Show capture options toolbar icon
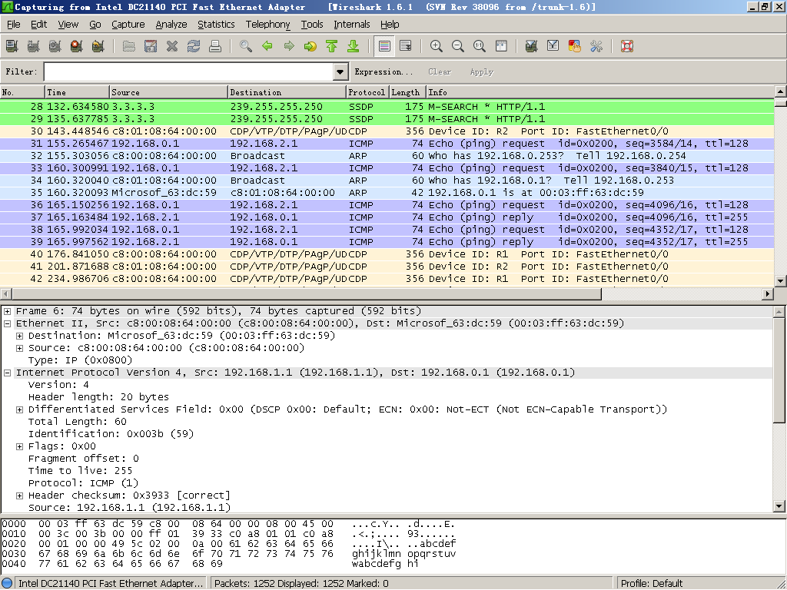The height and width of the screenshot is (590, 787). [34, 46]
